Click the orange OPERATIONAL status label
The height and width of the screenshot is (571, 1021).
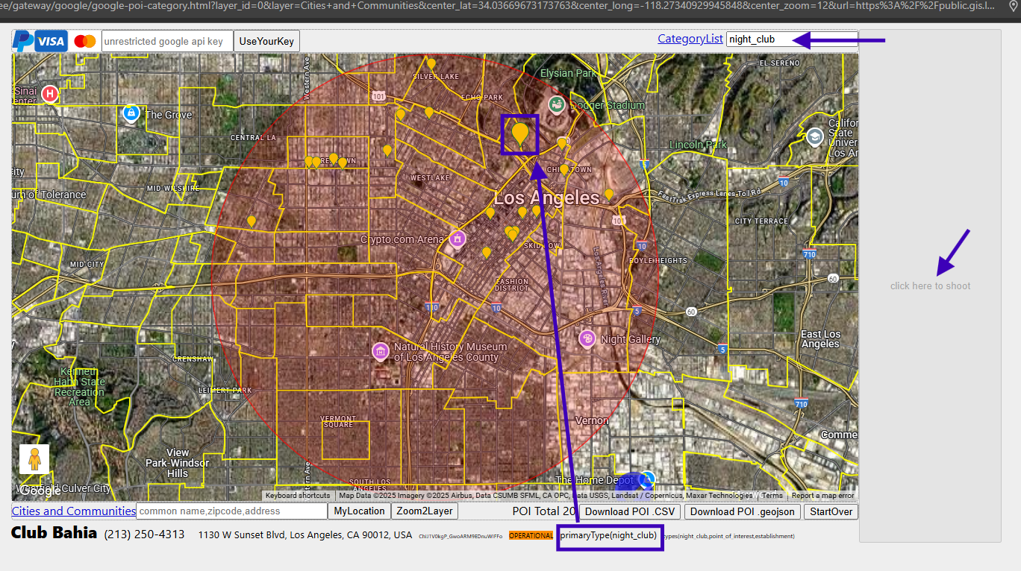tap(531, 535)
